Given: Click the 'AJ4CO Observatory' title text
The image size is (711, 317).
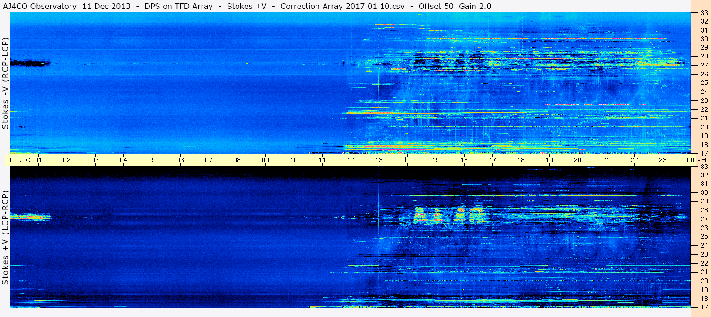Looking at the screenshot, I should click(x=40, y=6).
